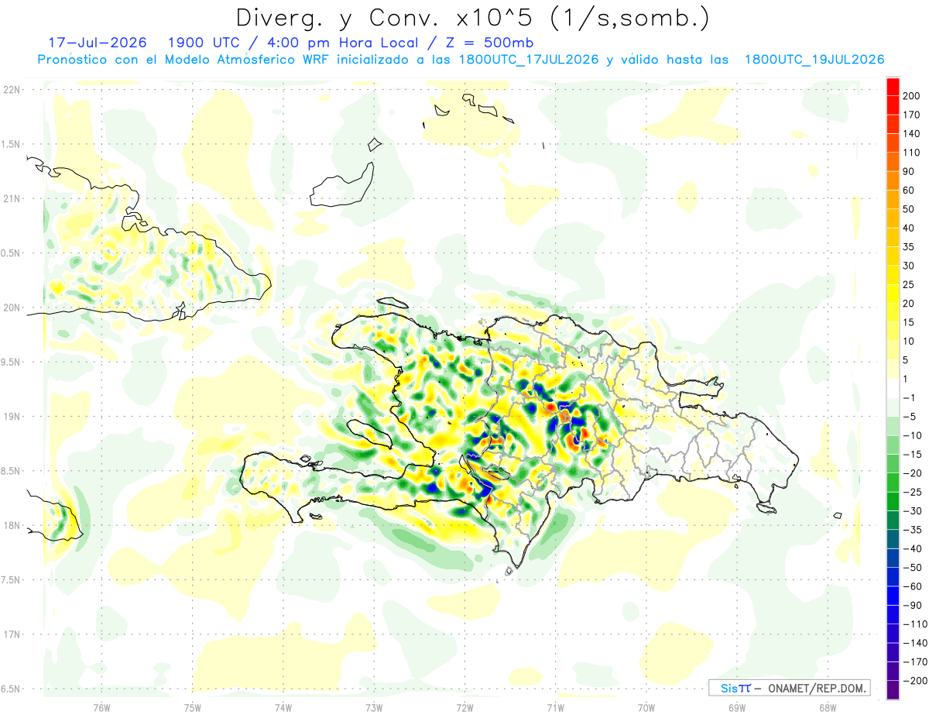Click the '21N' latitude label
The height and width of the screenshot is (718, 929).
(12, 198)
